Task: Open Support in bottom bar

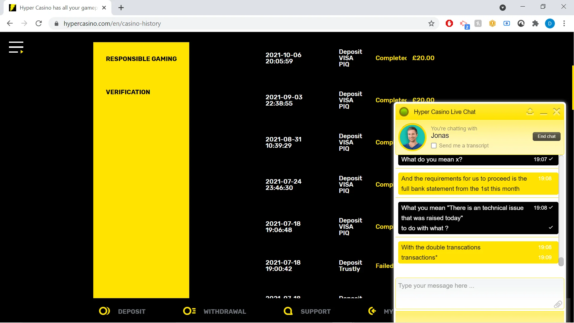Action: coord(316,311)
